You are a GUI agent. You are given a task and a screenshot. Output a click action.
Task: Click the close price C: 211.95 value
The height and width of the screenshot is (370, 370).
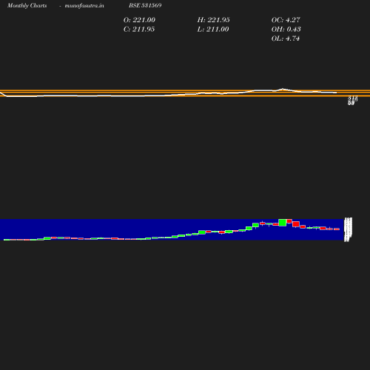tap(139, 30)
